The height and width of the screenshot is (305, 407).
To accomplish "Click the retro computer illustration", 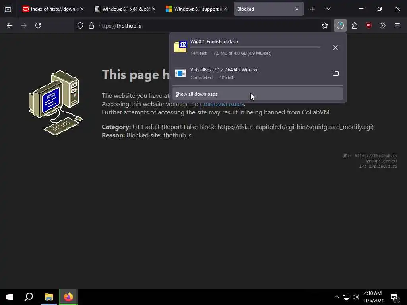I will tap(55, 102).
